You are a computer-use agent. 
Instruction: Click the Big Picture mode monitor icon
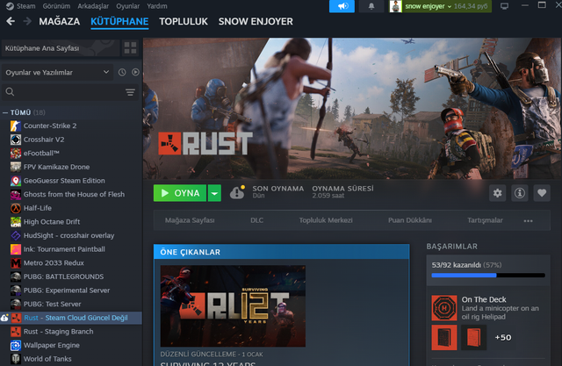pos(504,6)
